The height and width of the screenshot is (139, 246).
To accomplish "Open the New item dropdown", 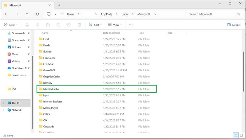I will tap(11, 25).
